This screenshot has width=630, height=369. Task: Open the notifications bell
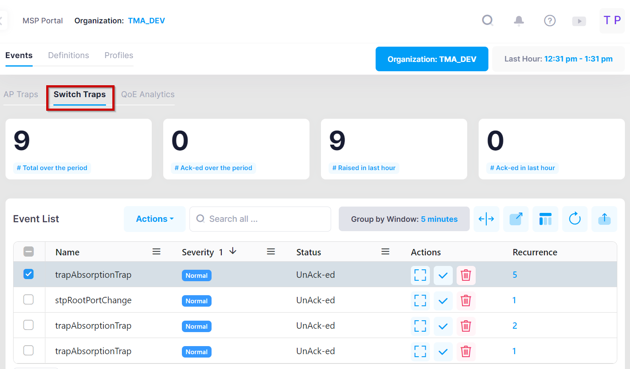click(x=518, y=20)
